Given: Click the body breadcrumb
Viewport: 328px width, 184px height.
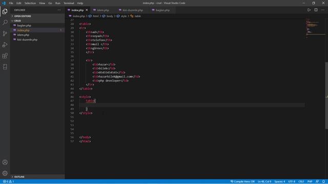Looking at the screenshot, I should [x=110, y=16].
